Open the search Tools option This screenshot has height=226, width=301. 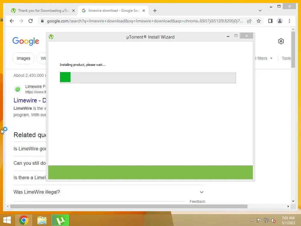(286, 58)
